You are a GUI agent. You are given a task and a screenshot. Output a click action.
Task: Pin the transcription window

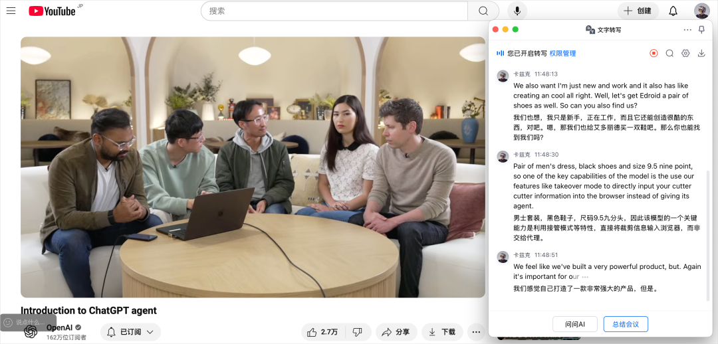pos(701,30)
